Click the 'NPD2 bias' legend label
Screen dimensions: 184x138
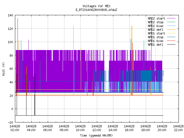point(156,26)
